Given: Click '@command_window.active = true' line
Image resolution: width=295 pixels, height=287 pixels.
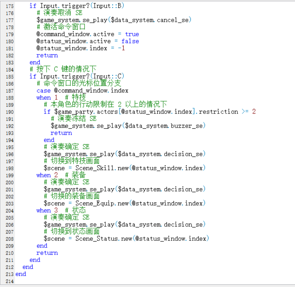Looking at the screenshot, I should click(88, 34).
